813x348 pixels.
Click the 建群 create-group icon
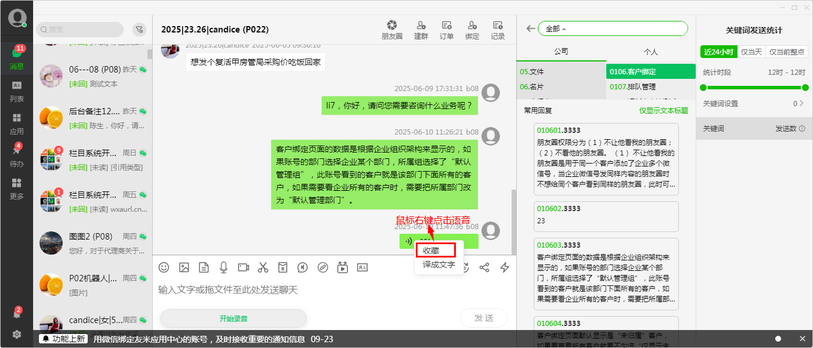[x=421, y=29]
